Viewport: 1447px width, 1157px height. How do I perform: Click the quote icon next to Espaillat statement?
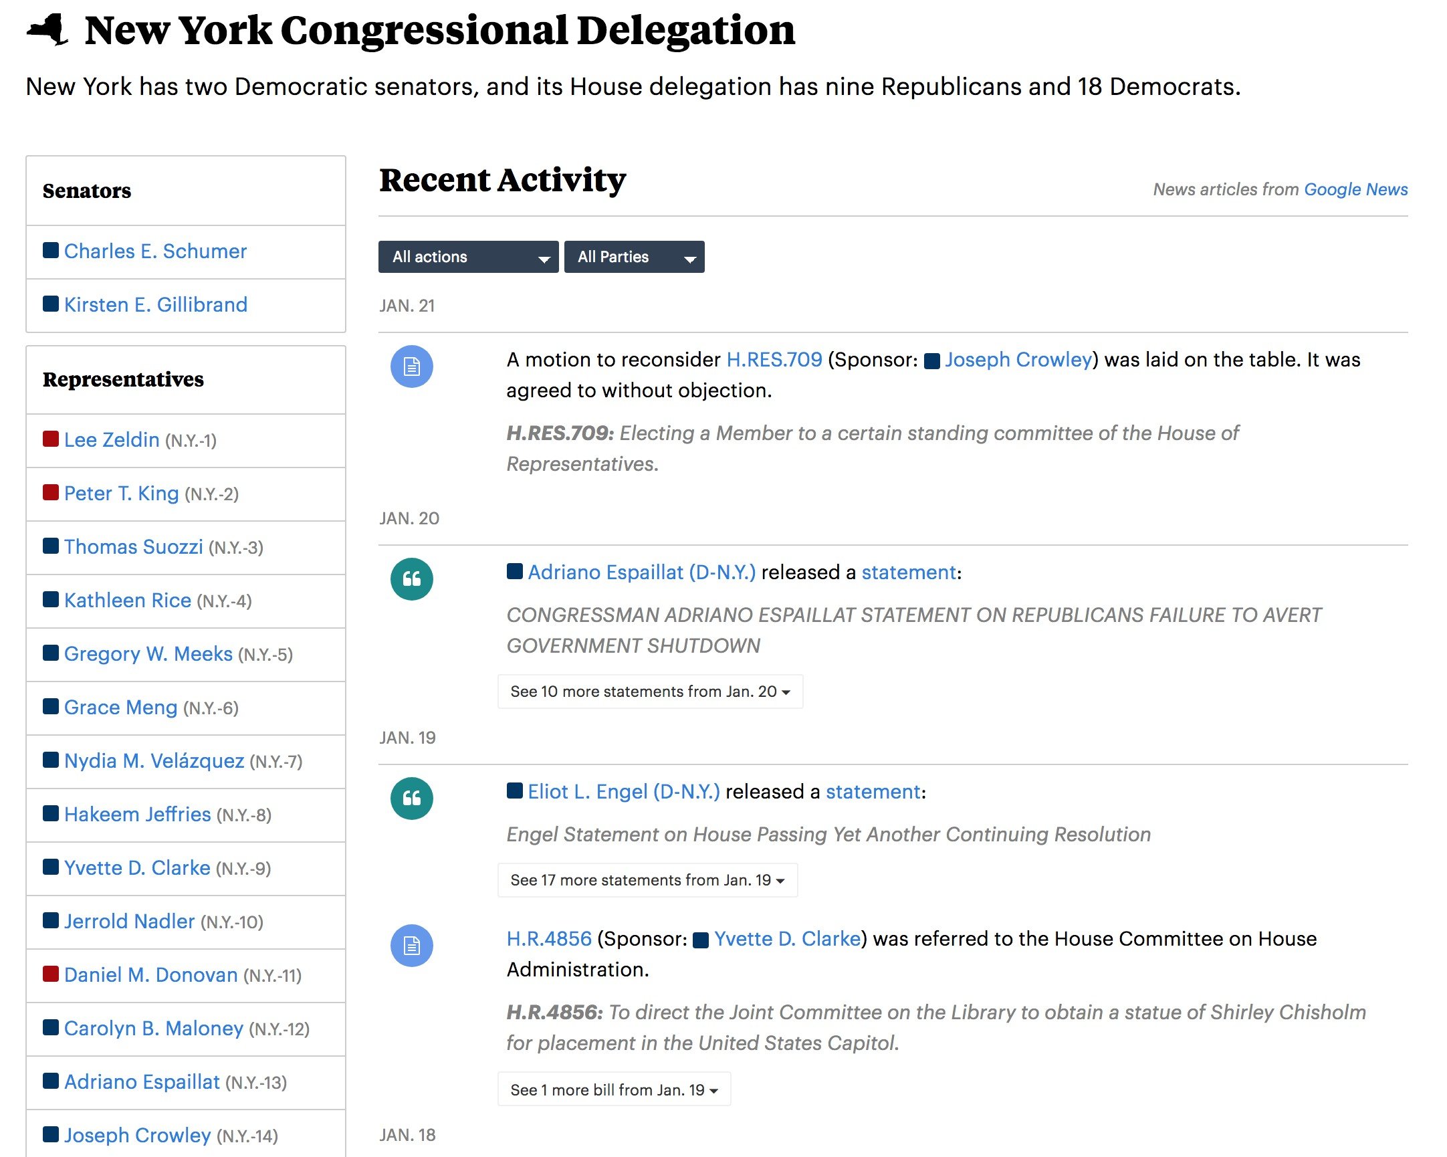[x=411, y=579]
